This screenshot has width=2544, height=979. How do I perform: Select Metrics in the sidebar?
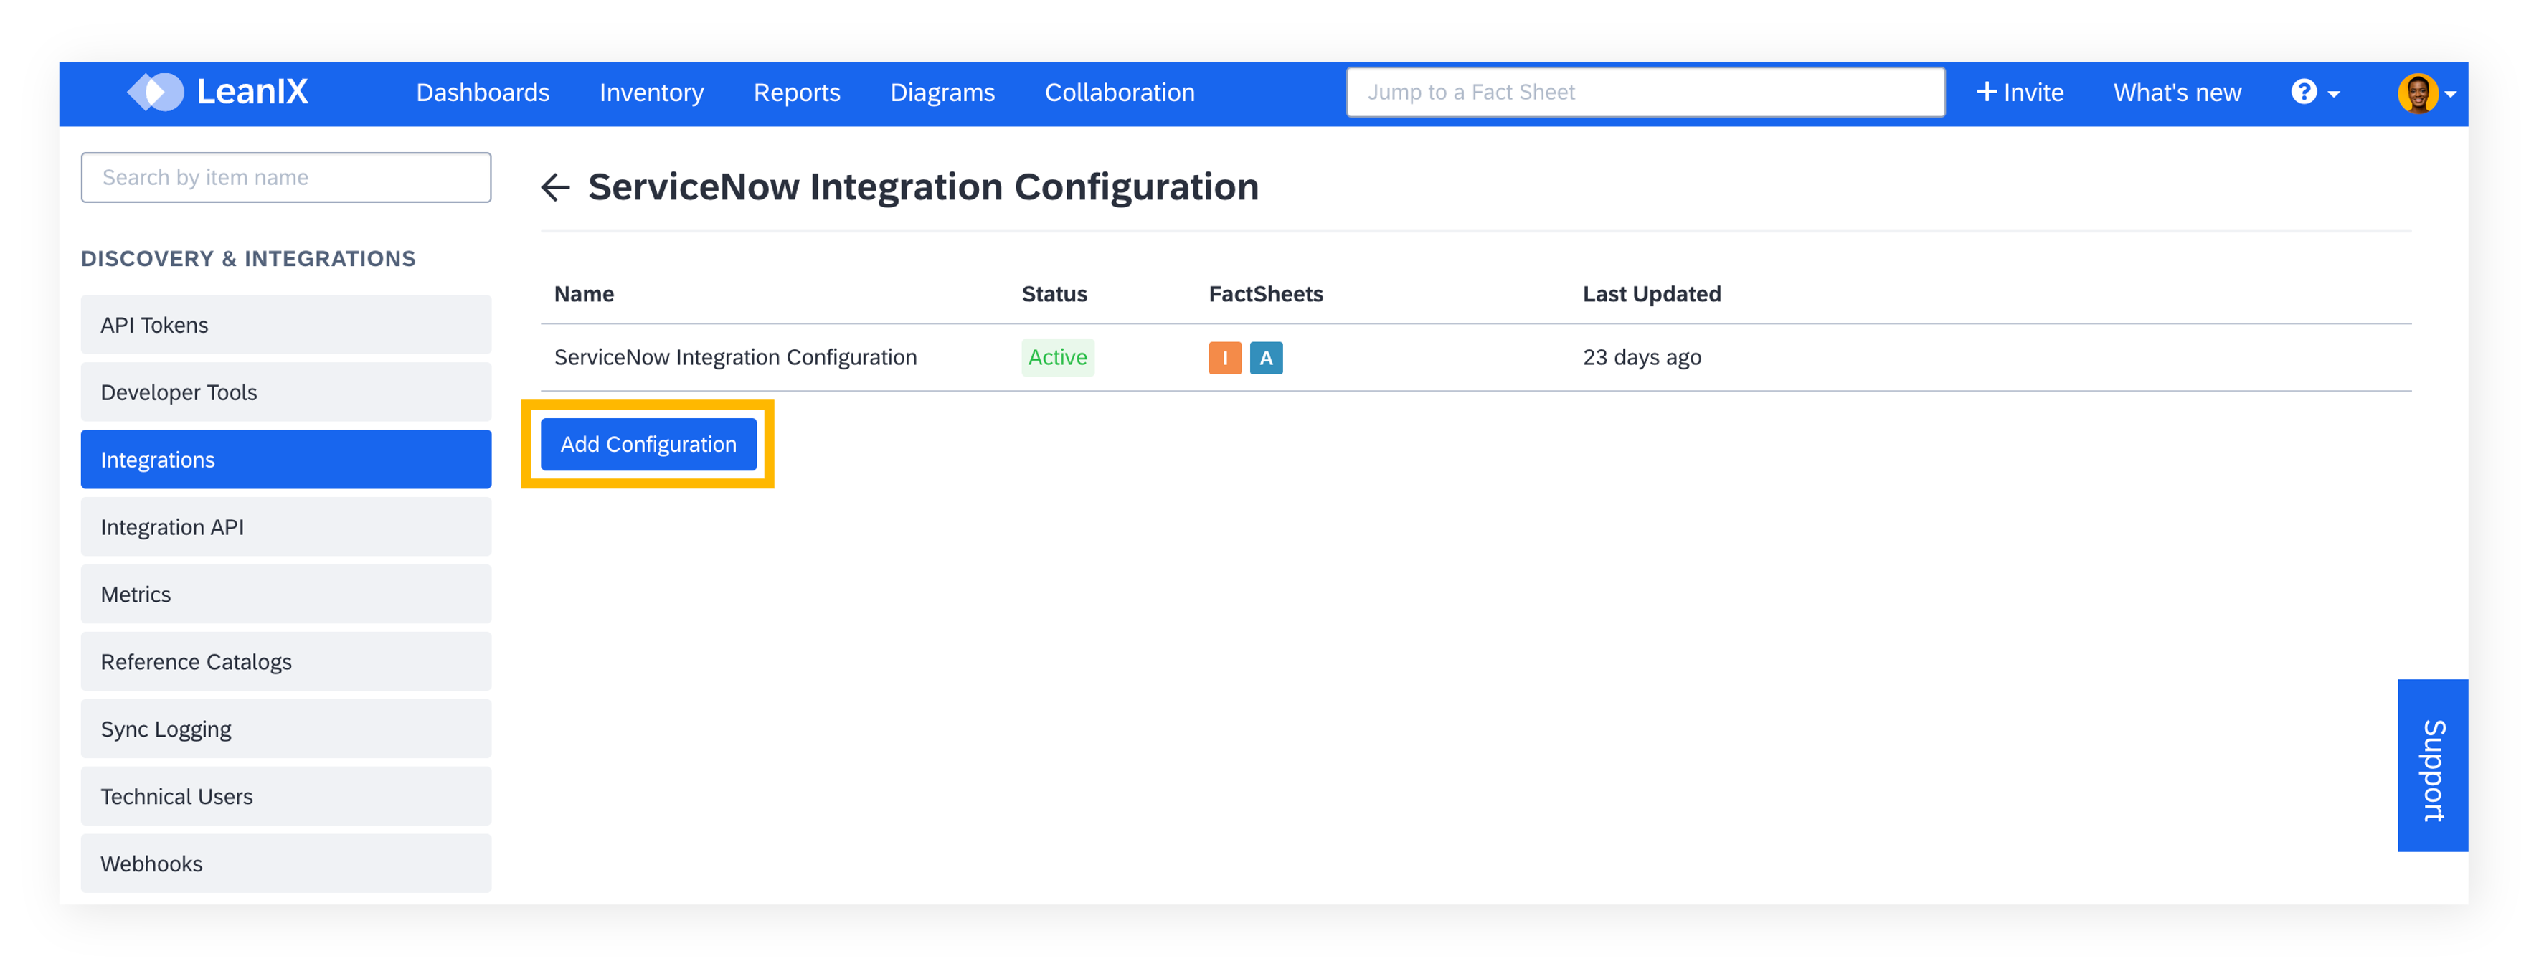(x=286, y=594)
